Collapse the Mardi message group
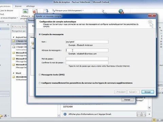Viewport: 163px width, 122px height. 14,73
